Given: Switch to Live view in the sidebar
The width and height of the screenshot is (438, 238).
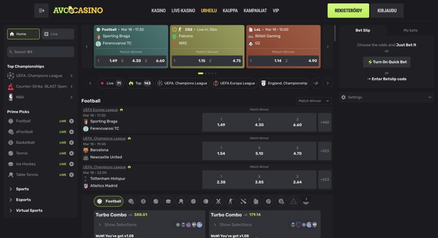Looking at the screenshot, I should [x=58, y=34].
